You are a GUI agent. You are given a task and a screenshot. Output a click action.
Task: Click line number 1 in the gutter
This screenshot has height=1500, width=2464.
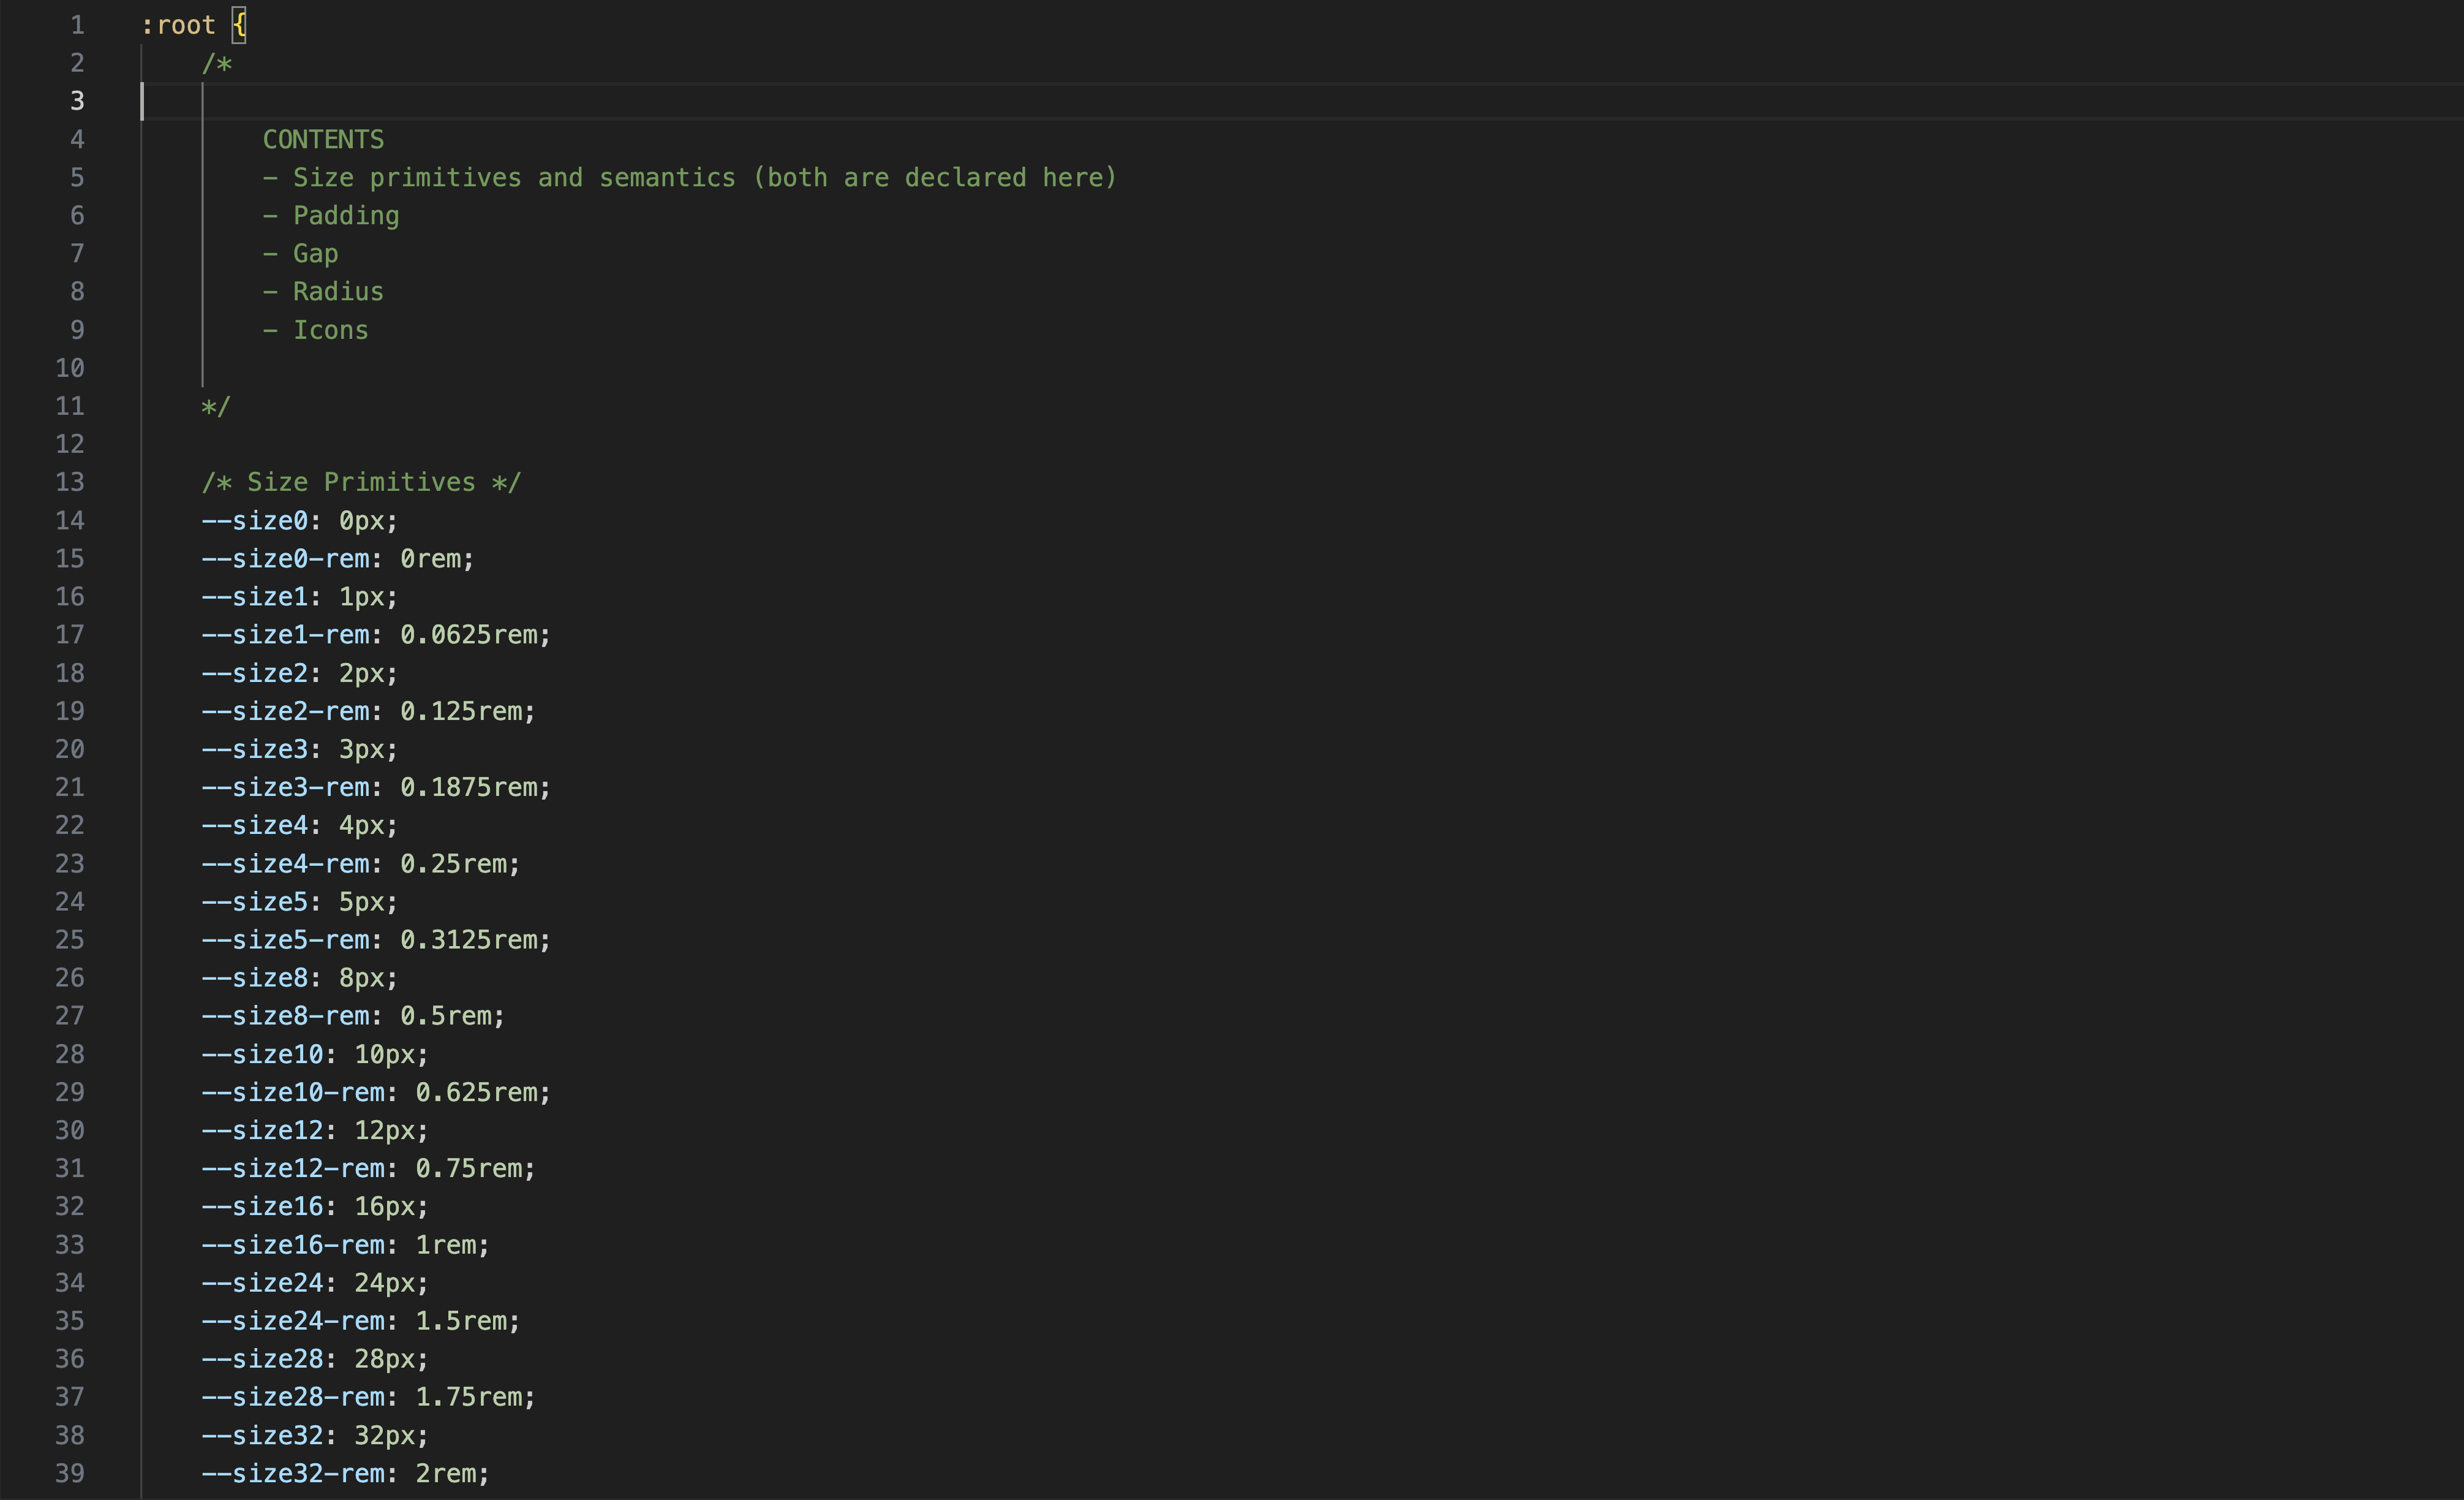[77, 25]
